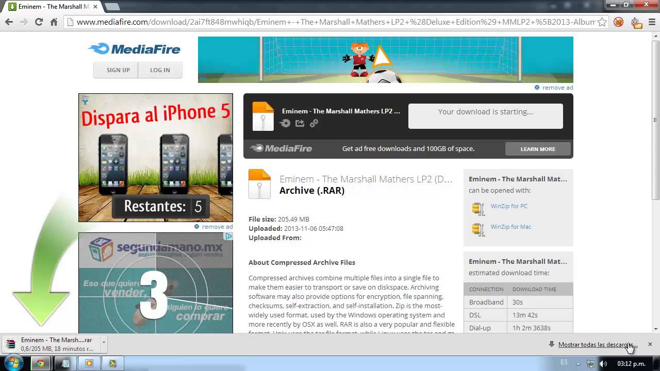Open the Eminem .rar download item
This screenshot has height=371, width=660.
52,344
